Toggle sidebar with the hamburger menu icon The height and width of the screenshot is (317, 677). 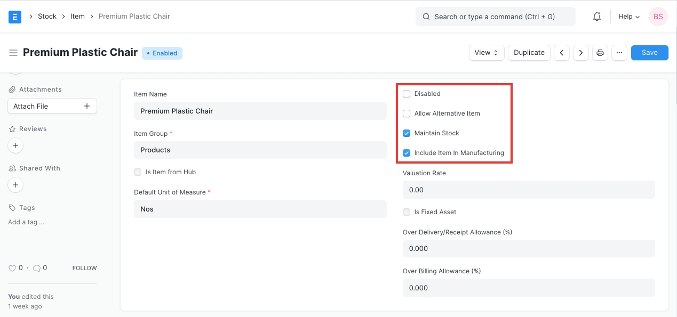pos(13,53)
